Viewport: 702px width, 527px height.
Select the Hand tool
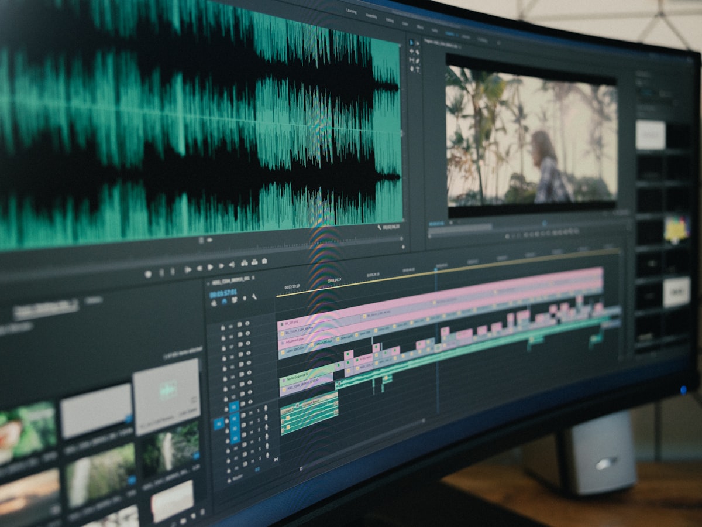(x=412, y=69)
